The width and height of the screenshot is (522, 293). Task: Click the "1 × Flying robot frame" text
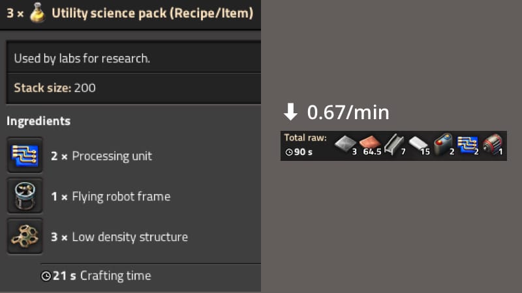110,197
